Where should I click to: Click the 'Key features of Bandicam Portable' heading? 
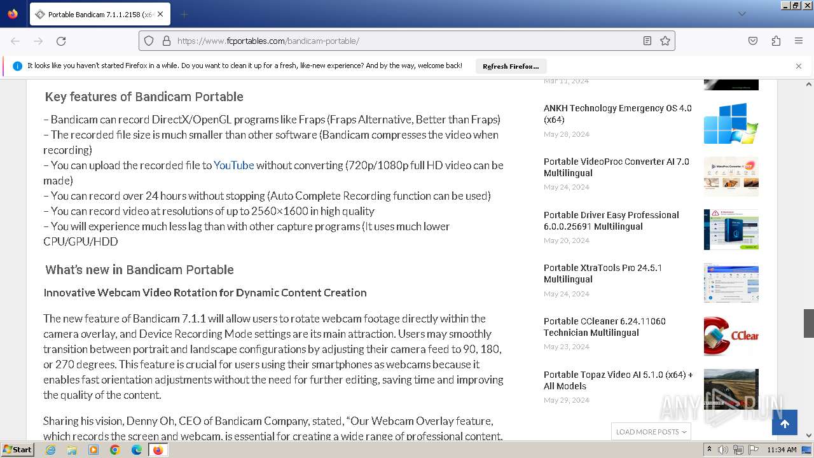pos(144,97)
